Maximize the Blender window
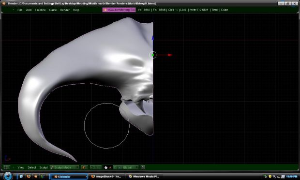300x180 pixels. [x=288, y=3]
